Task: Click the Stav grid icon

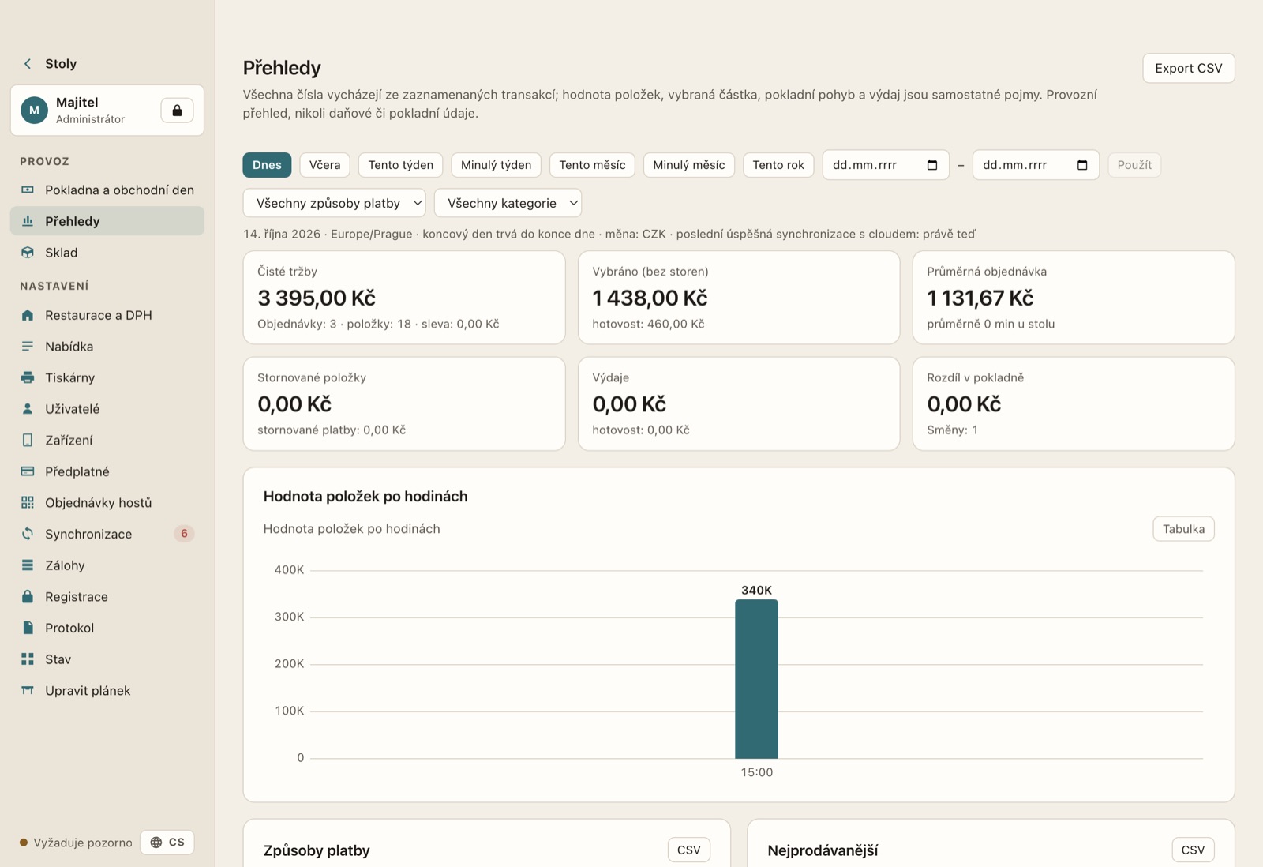Action: tap(28, 659)
